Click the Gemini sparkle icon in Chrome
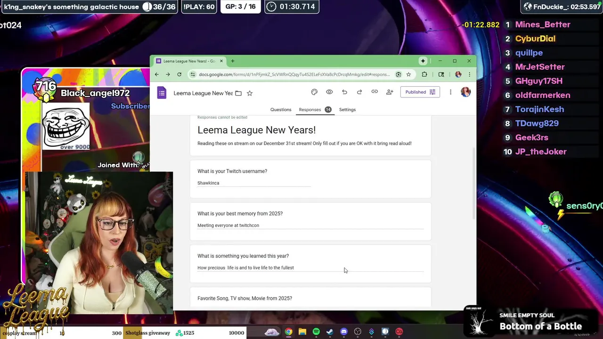The width and height of the screenshot is (603, 339). [423, 61]
